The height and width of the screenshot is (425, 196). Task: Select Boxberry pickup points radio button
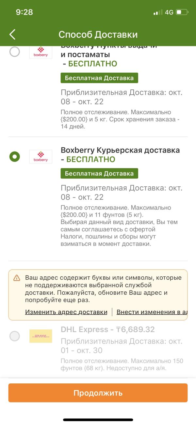tap(14, 52)
